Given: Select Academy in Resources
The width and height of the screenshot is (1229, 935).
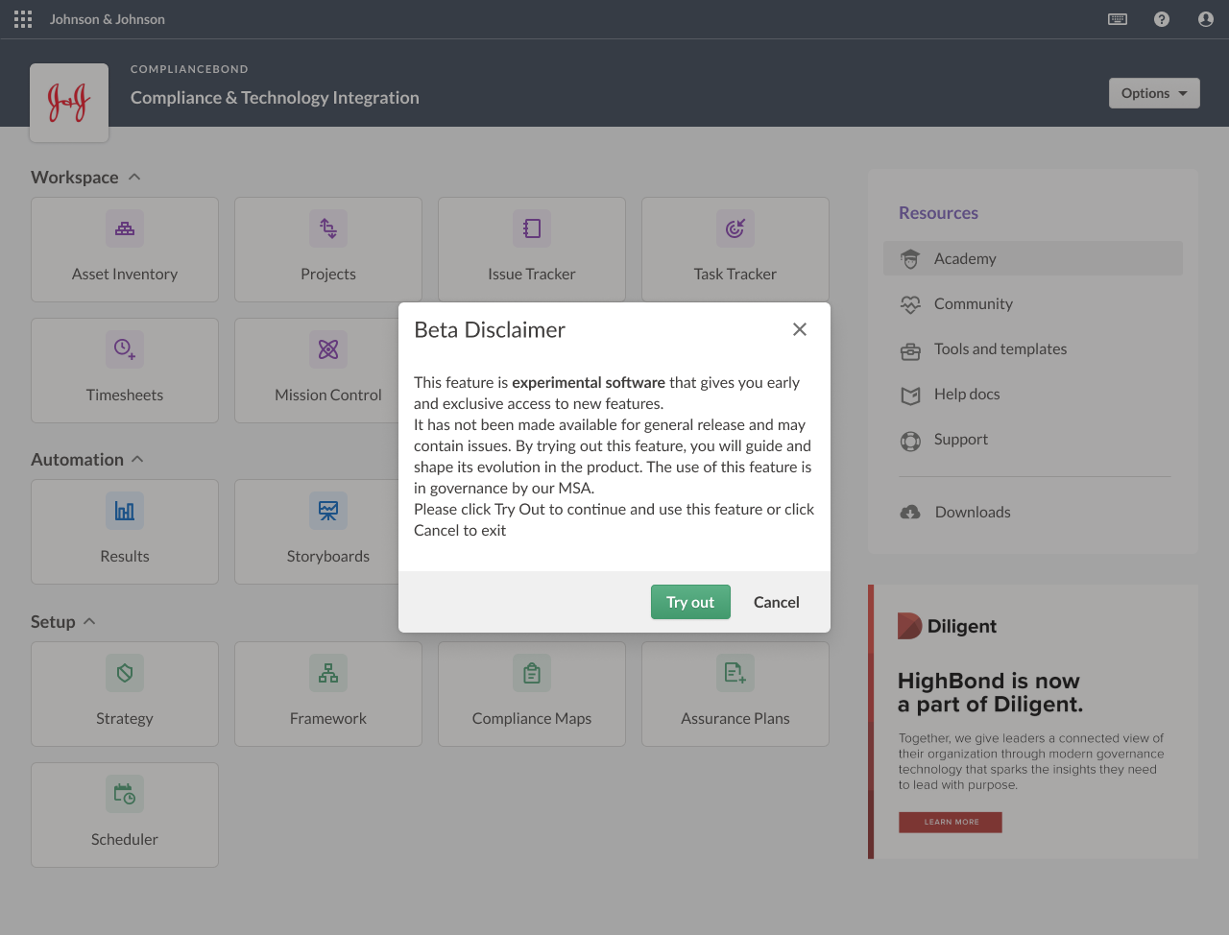Looking at the screenshot, I should pyautogui.click(x=965, y=258).
